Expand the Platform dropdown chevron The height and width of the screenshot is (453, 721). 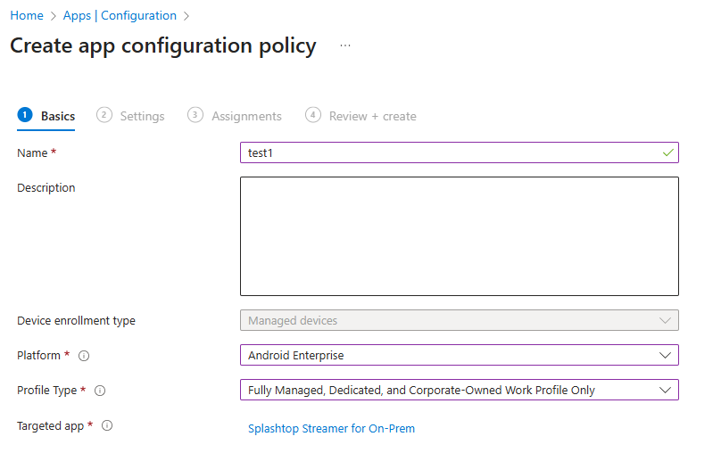click(x=665, y=355)
